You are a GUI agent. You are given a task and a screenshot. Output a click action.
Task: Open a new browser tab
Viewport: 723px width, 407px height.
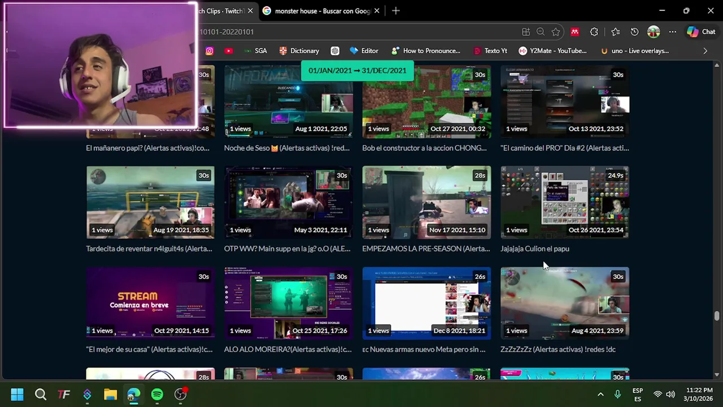tap(395, 11)
